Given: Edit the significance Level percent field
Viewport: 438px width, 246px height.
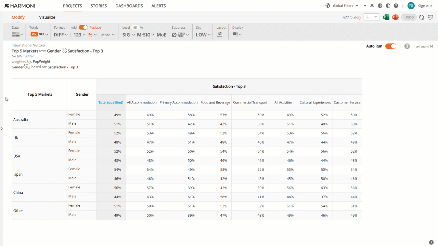Looking at the screenshot, I should pos(135,27).
